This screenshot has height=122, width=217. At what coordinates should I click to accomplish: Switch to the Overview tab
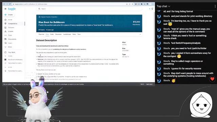pos(41,34)
